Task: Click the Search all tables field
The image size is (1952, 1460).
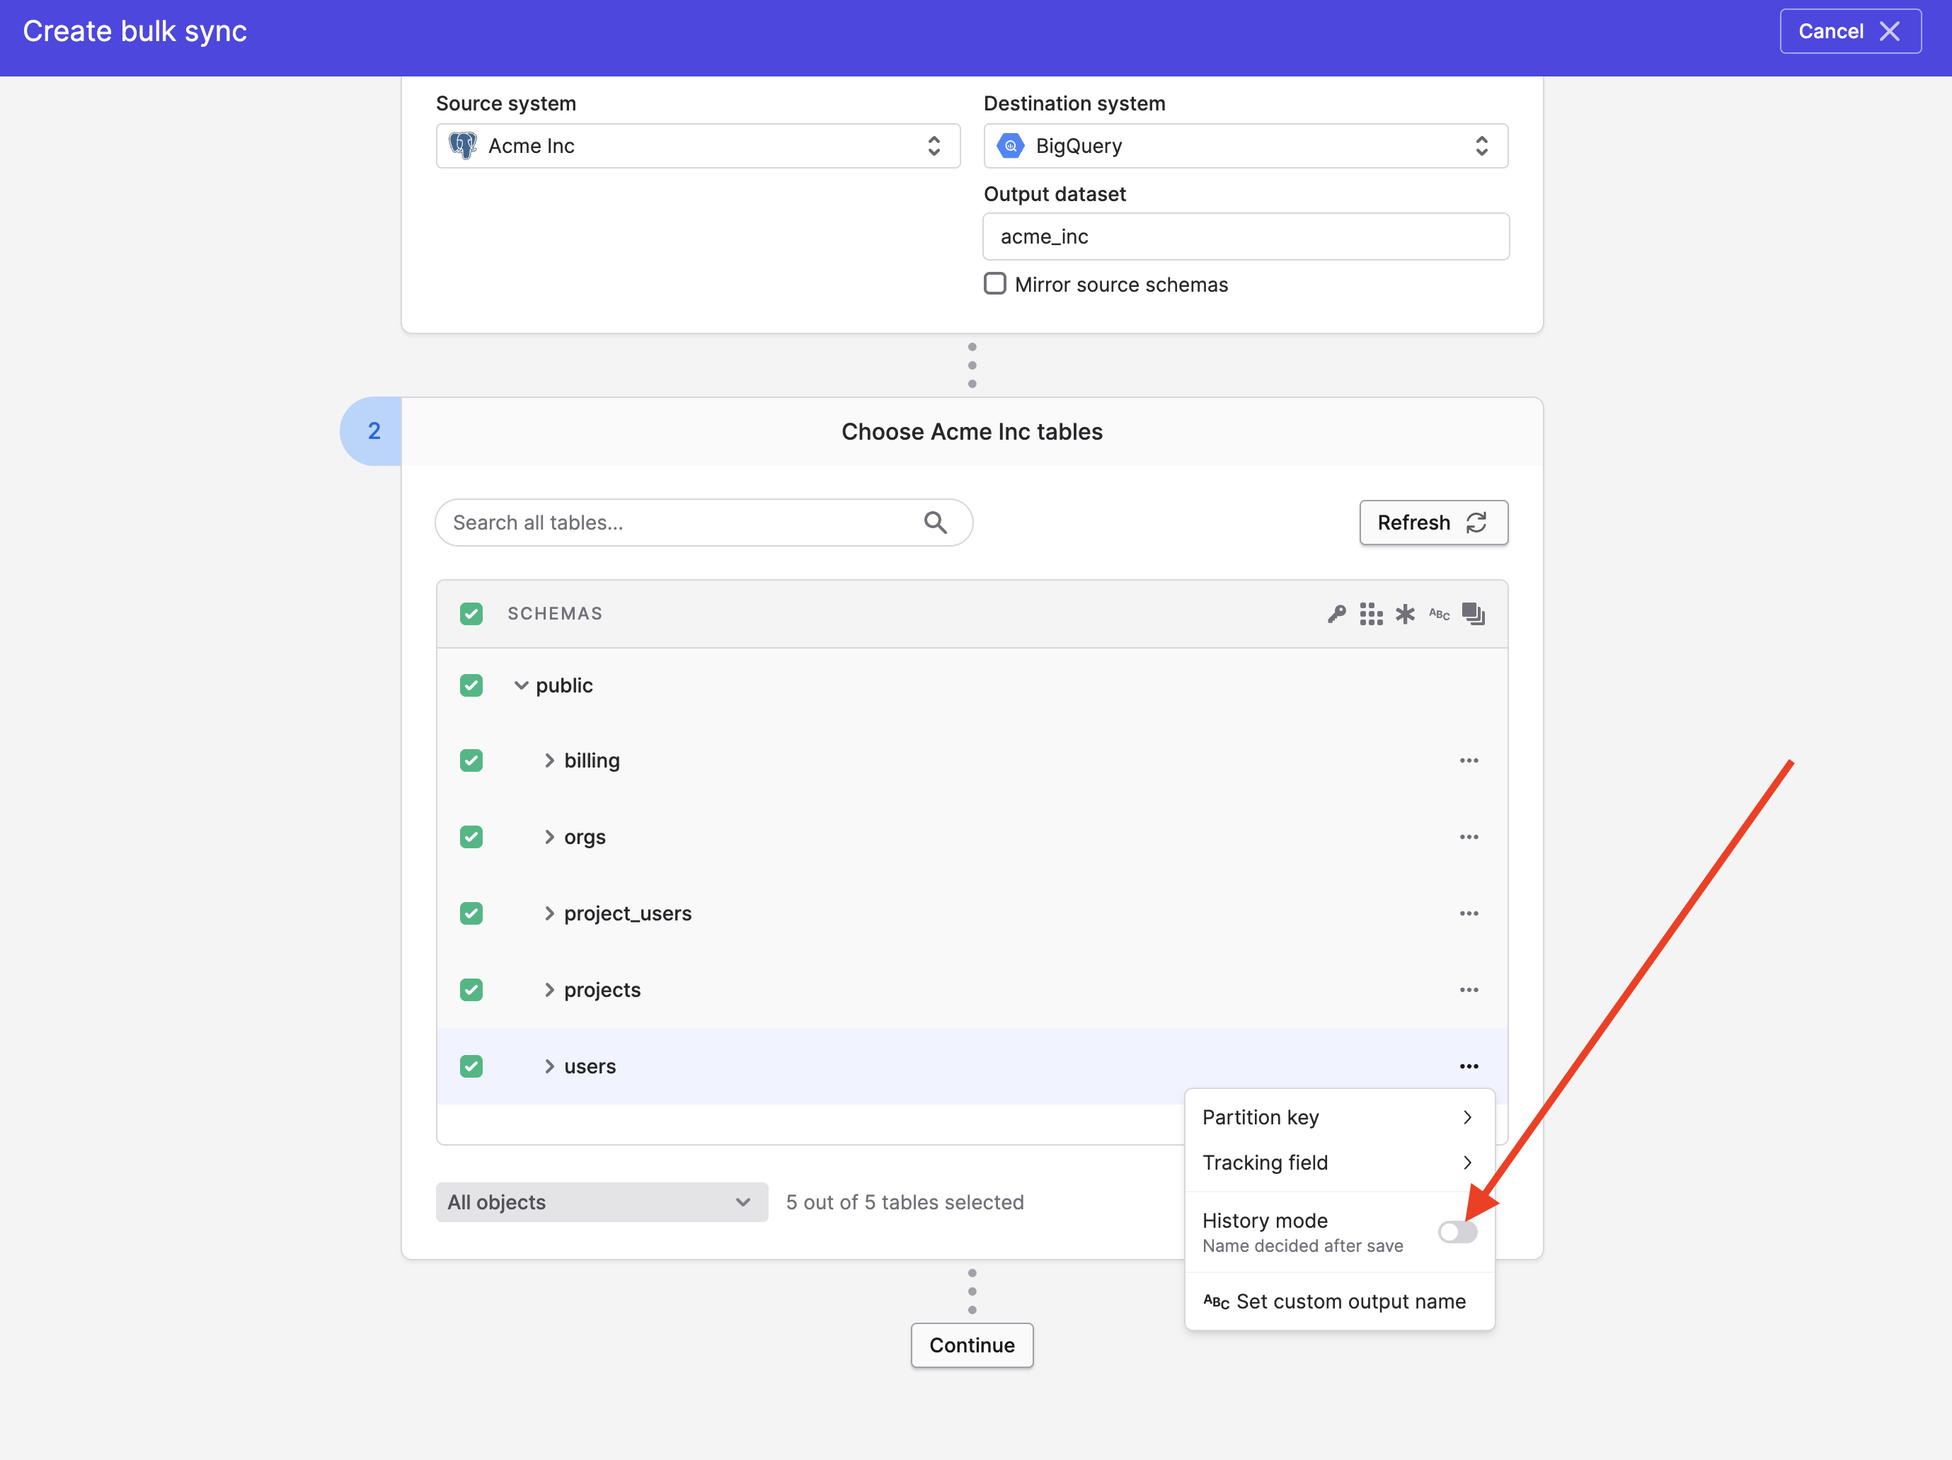Action: point(704,523)
